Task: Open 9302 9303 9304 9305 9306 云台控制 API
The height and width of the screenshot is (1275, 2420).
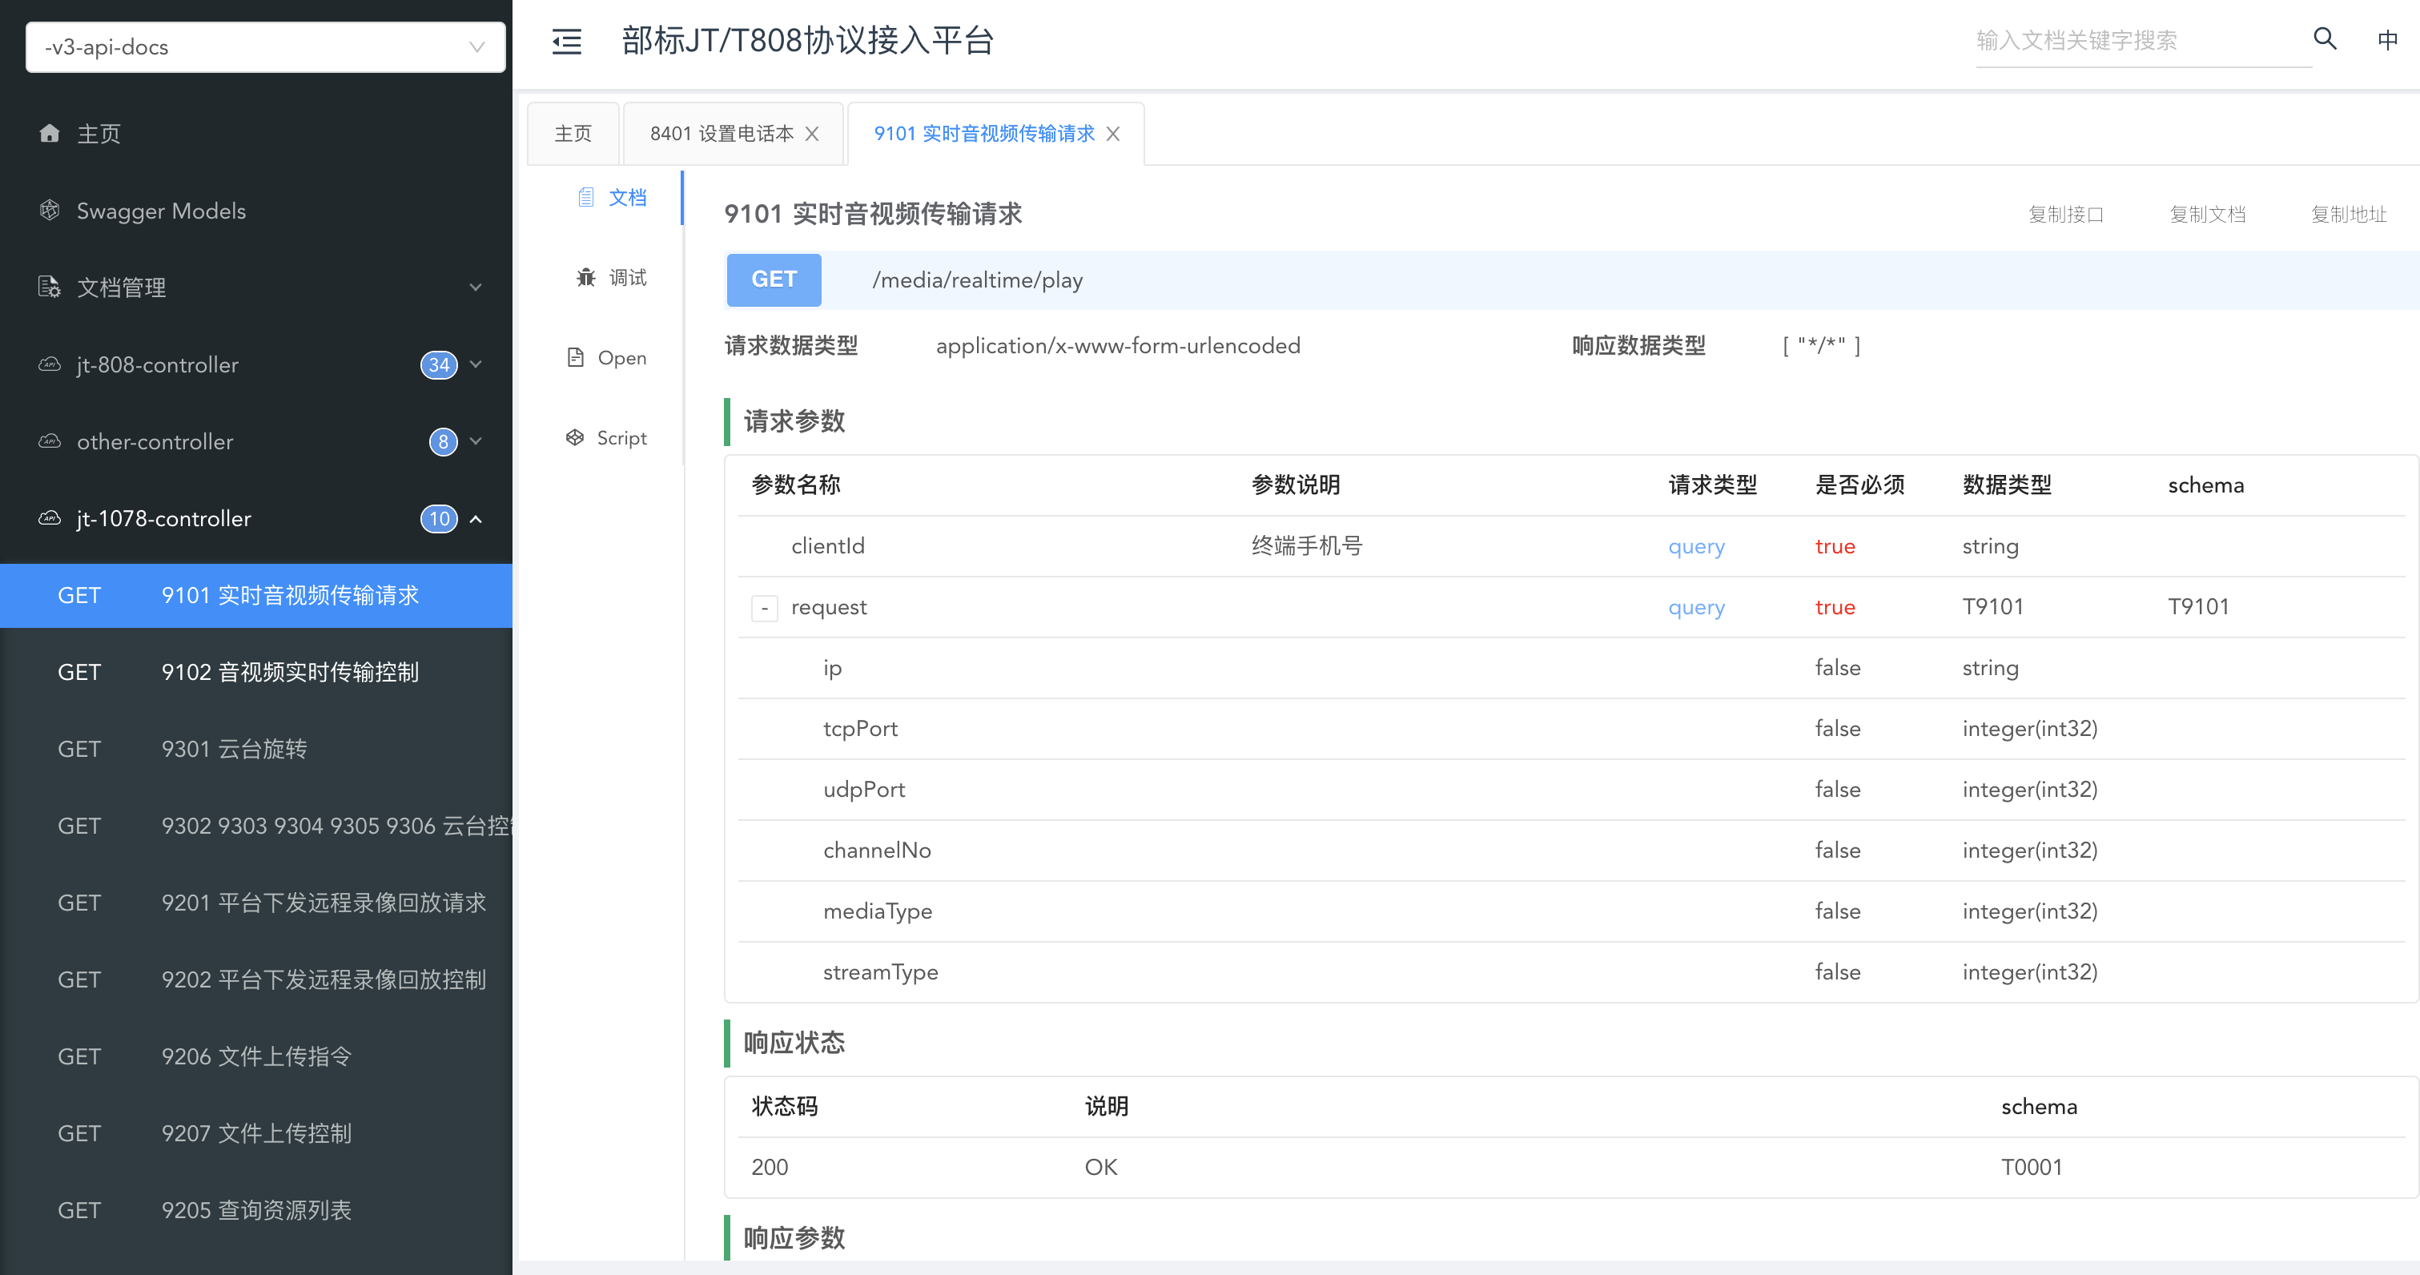Action: 255,826
